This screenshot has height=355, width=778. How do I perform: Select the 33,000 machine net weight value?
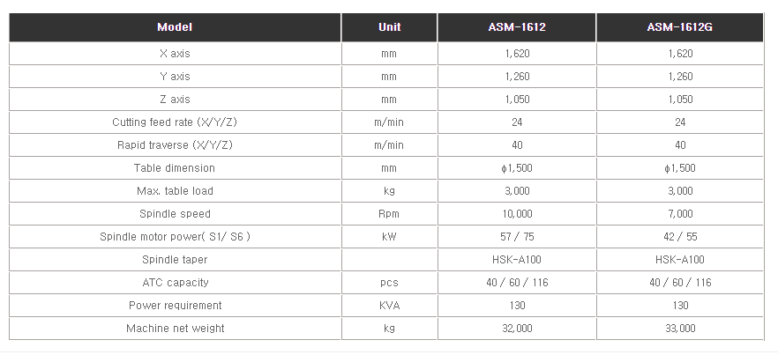pos(680,329)
